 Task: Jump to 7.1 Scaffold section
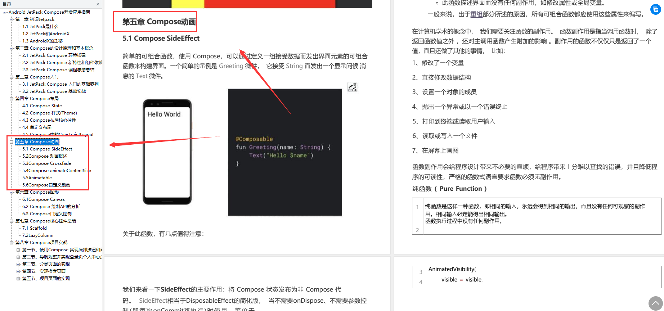[34, 228]
